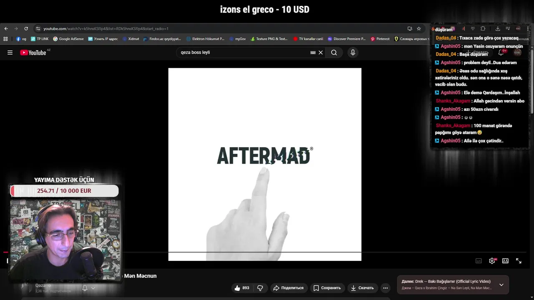Click the video progress bar

(265, 252)
